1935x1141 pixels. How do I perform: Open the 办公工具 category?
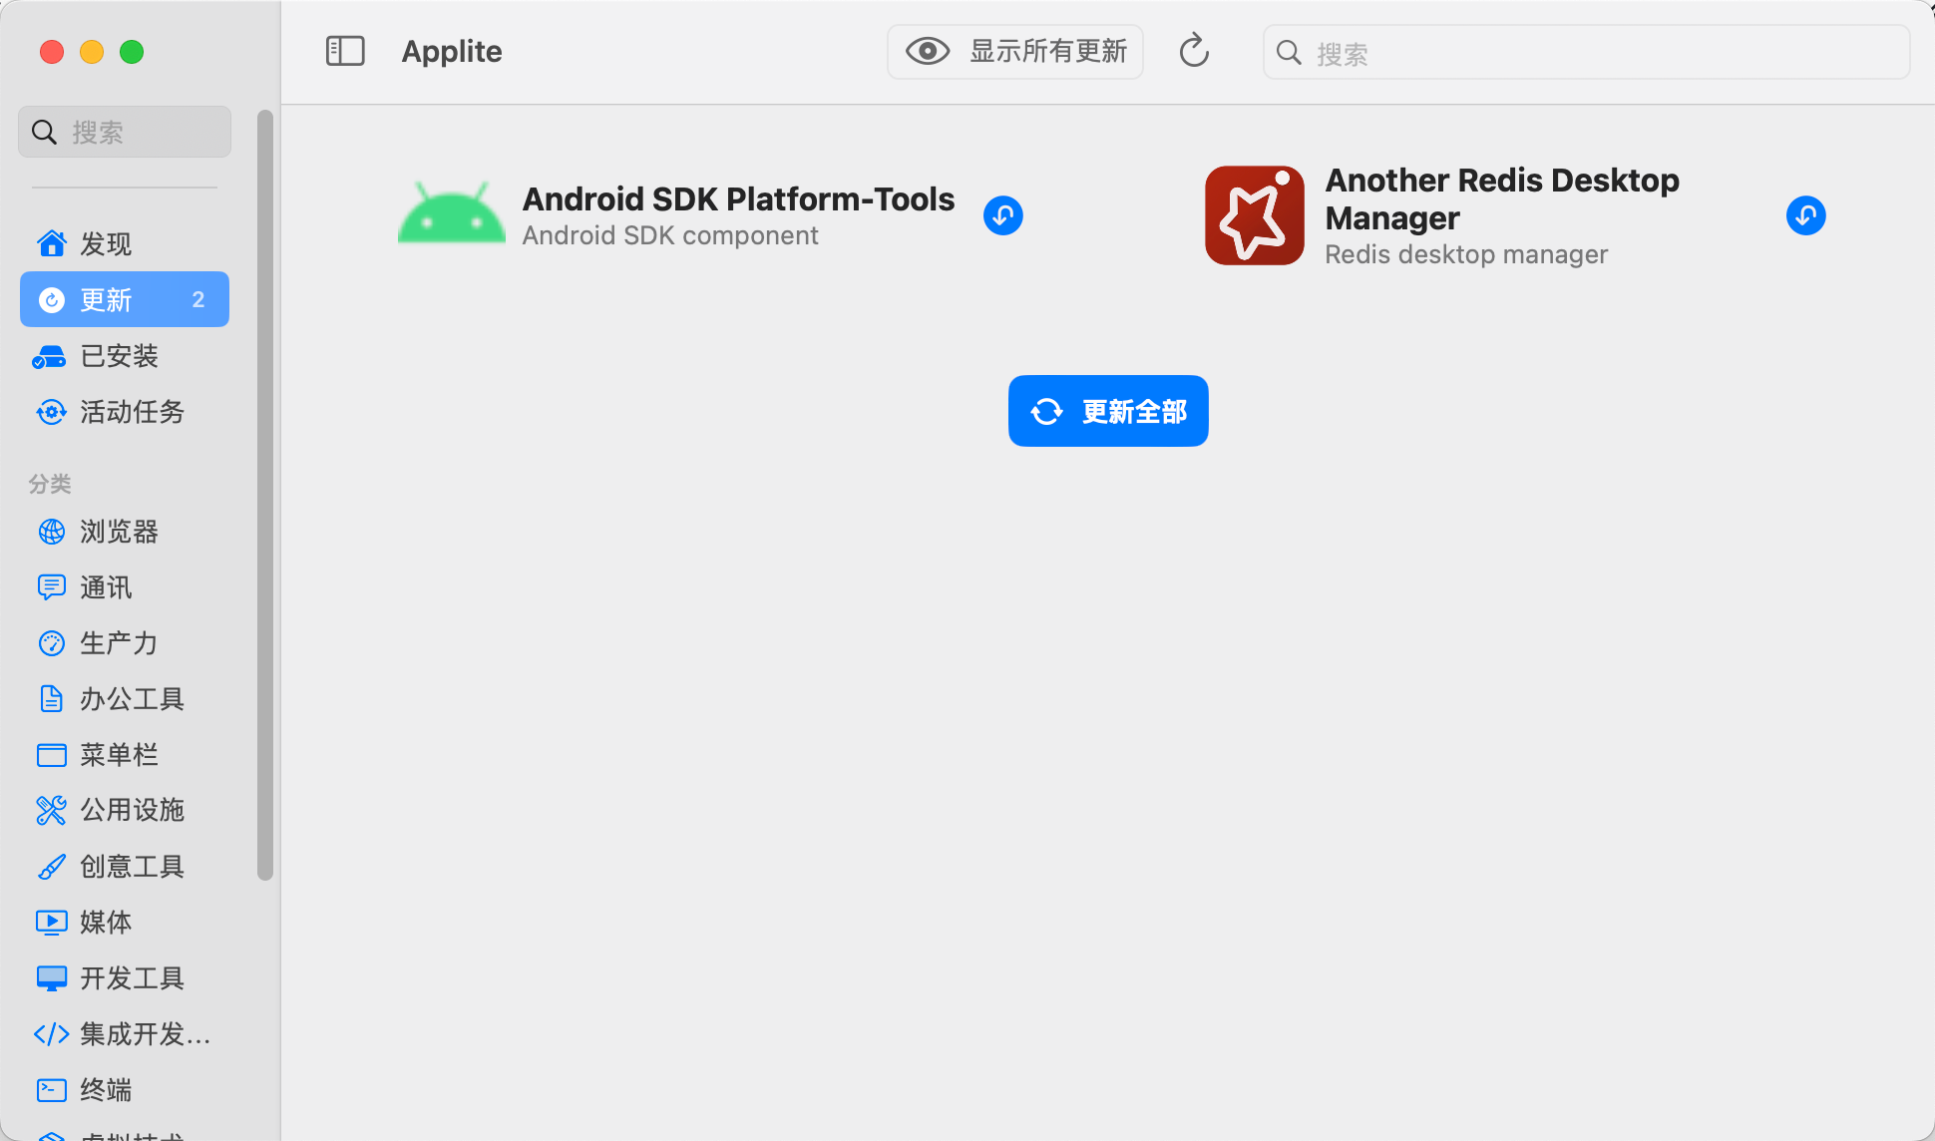coord(125,698)
